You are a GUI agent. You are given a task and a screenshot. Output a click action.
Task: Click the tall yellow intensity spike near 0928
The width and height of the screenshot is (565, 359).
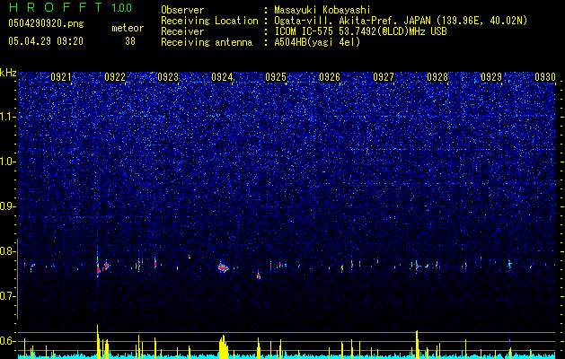[x=417, y=345]
